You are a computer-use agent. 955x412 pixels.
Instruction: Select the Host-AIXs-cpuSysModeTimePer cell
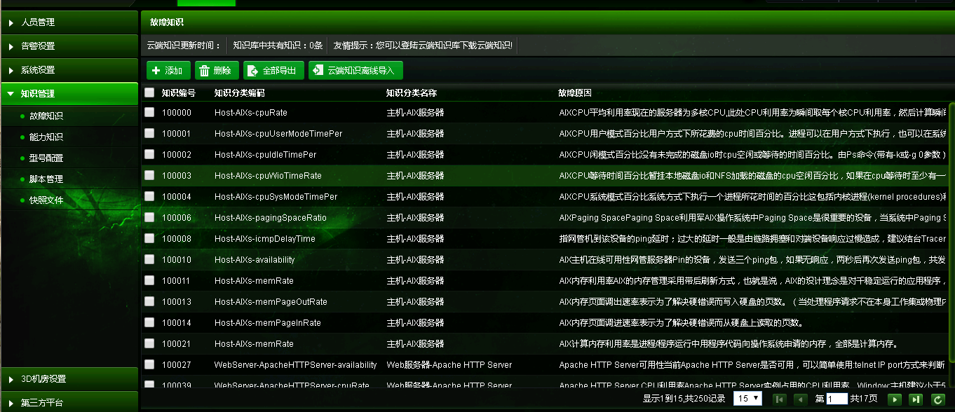click(276, 197)
